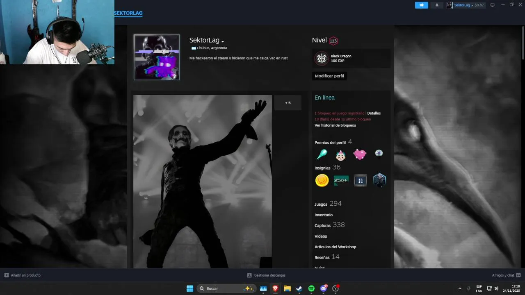Viewport: 525px width, 295px height.
Task: Click the clown face profile award
Action: click(x=341, y=155)
